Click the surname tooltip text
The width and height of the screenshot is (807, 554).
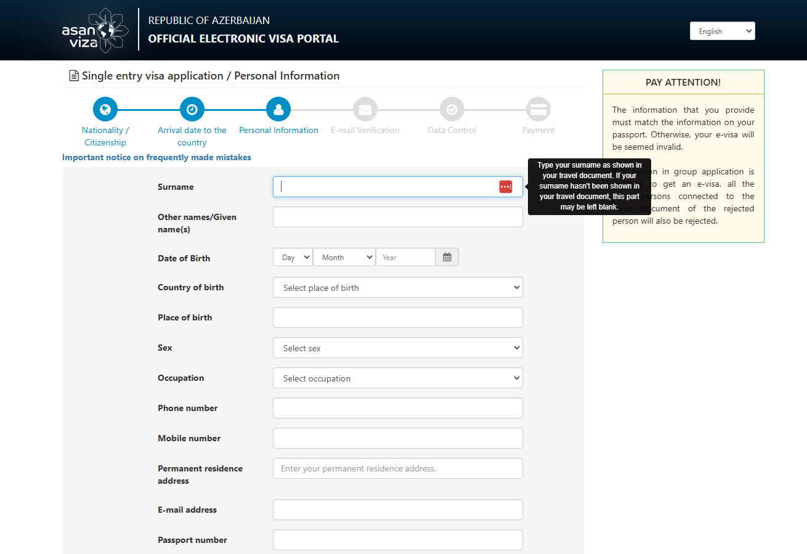[x=589, y=186]
